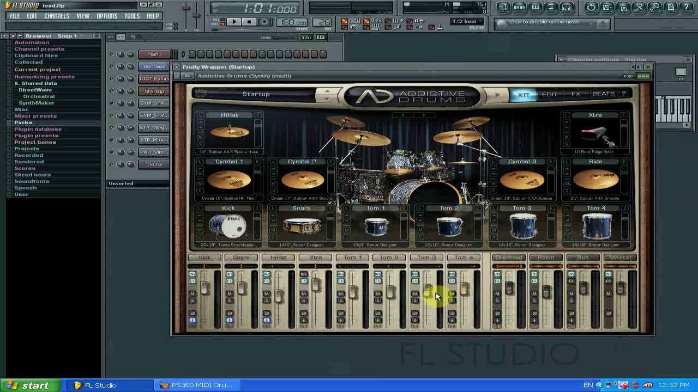Open the mixer toolbar icon
698x392 pixels.
coord(567,7)
